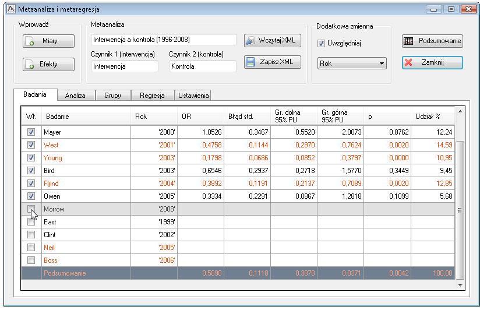Click the summary OR value 0,5698

(x=212, y=273)
